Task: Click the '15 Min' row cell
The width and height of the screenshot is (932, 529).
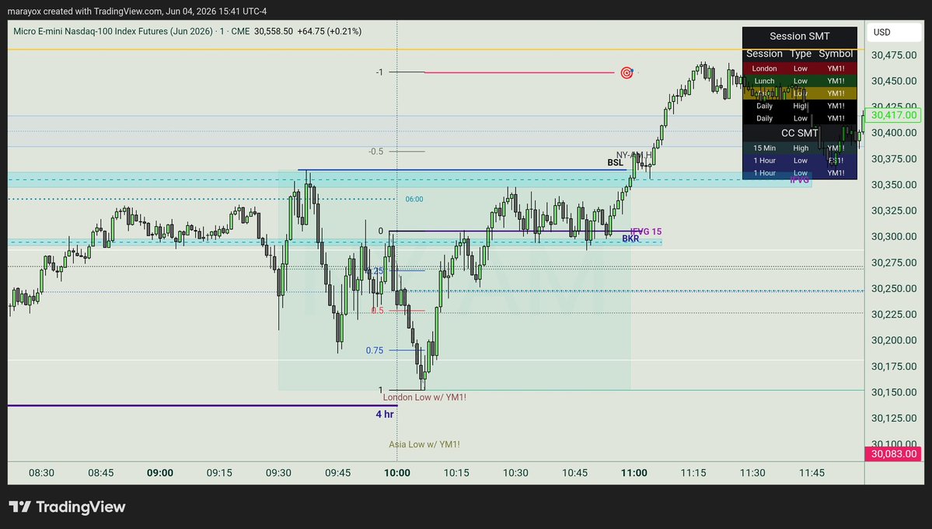Action: point(764,148)
